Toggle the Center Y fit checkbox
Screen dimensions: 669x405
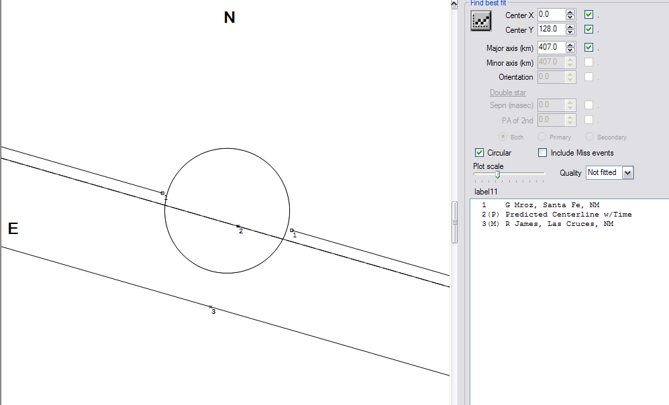(588, 30)
